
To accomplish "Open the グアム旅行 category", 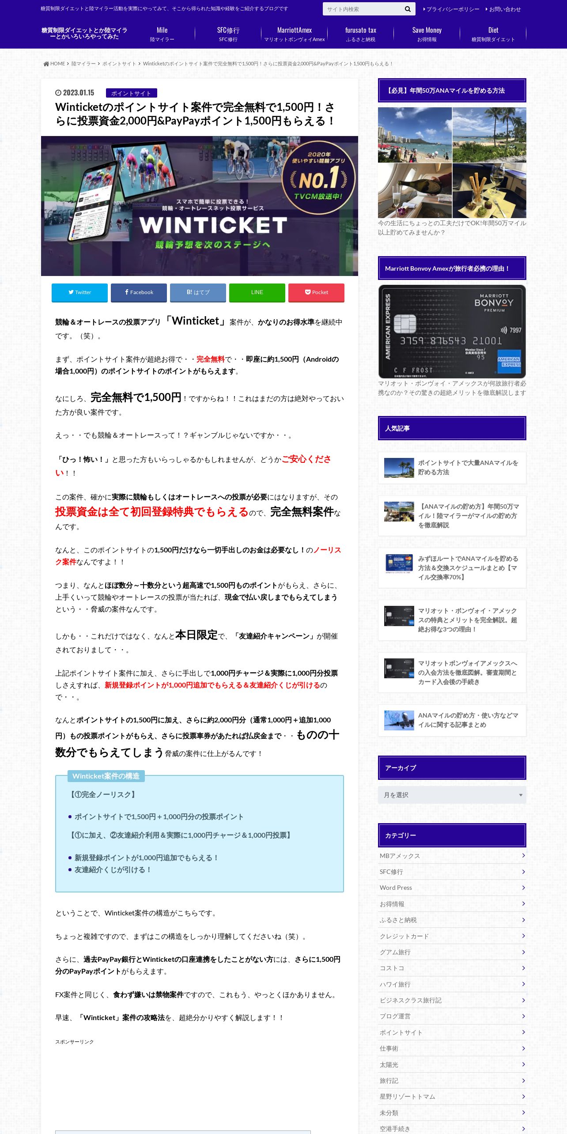I will click(452, 952).
